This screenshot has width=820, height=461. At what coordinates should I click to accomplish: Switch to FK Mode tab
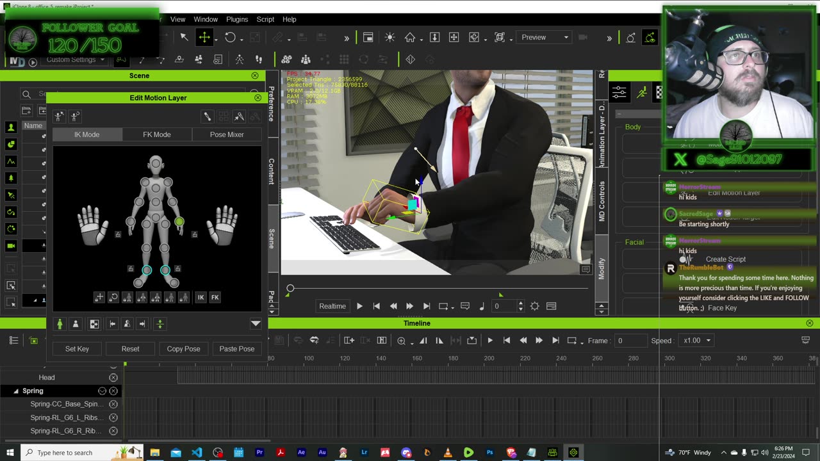156,134
